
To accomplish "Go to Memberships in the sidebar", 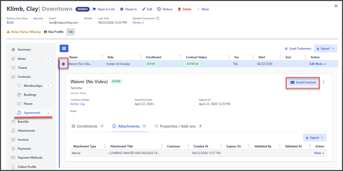I will pos(33,86).
